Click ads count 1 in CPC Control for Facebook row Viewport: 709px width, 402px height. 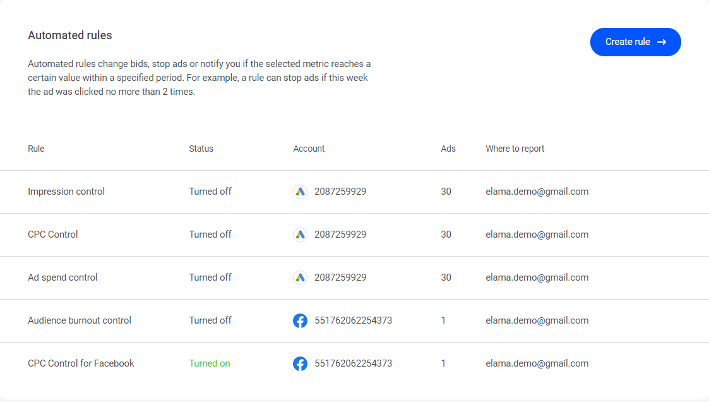tap(443, 363)
